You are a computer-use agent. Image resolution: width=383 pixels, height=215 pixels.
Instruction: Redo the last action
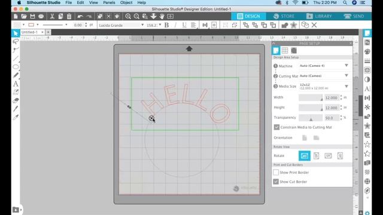[89, 16]
